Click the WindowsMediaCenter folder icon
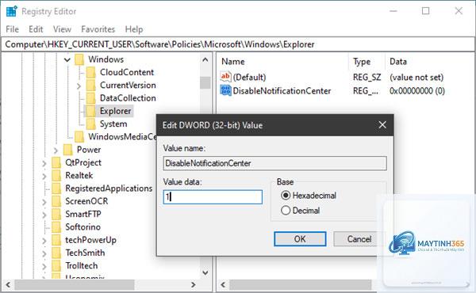The width and height of the screenshot is (476, 293). tap(79, 137)
